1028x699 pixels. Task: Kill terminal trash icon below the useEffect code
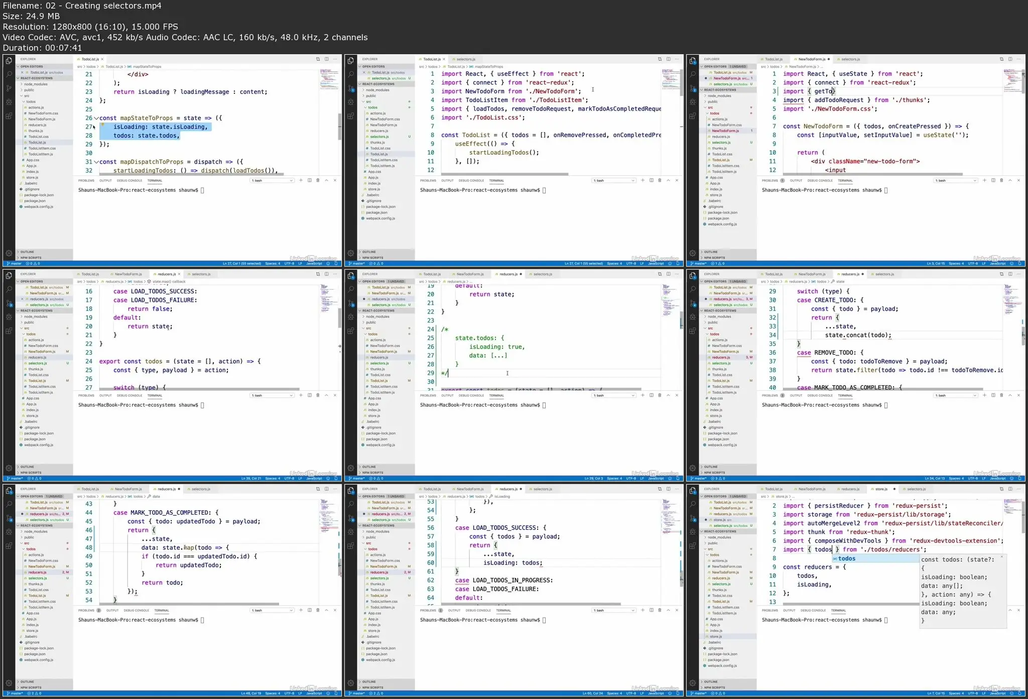660,180
